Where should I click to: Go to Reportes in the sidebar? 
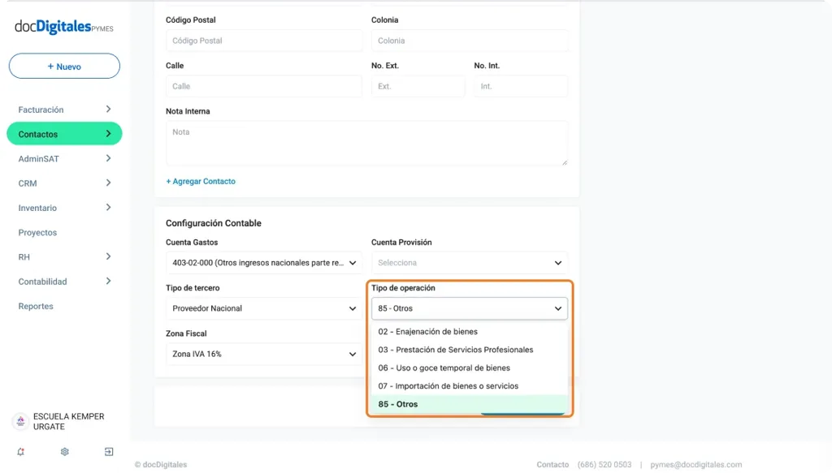tap(36, 307)
